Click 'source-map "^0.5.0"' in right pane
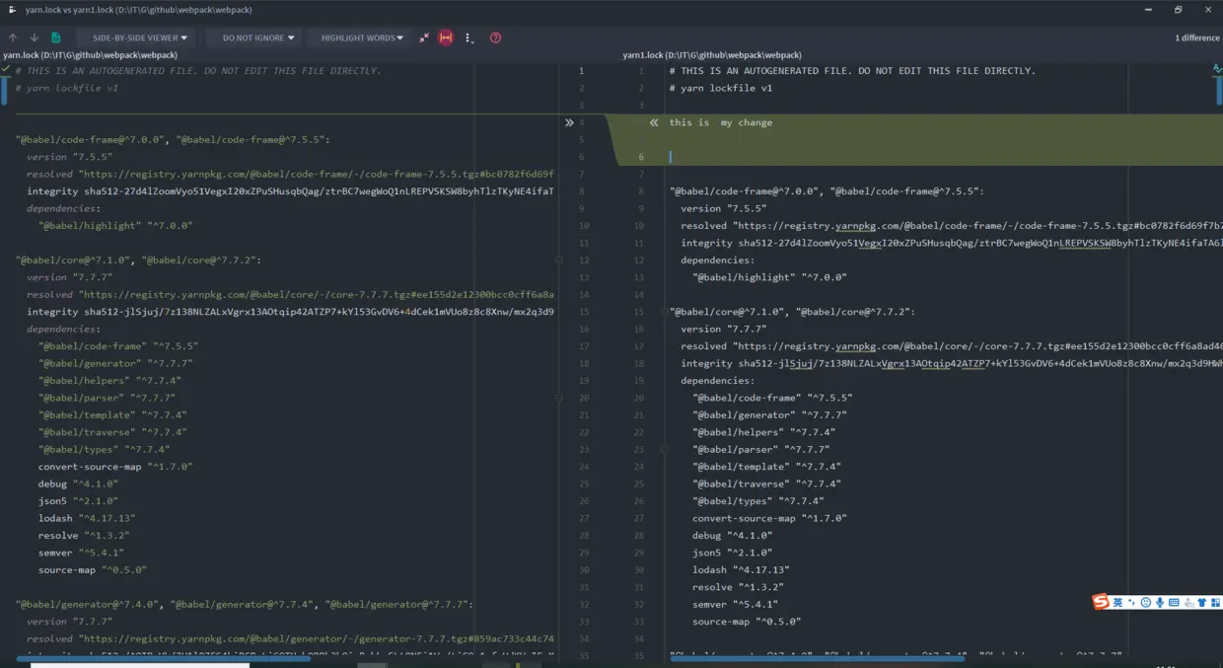 coord(747,622)
